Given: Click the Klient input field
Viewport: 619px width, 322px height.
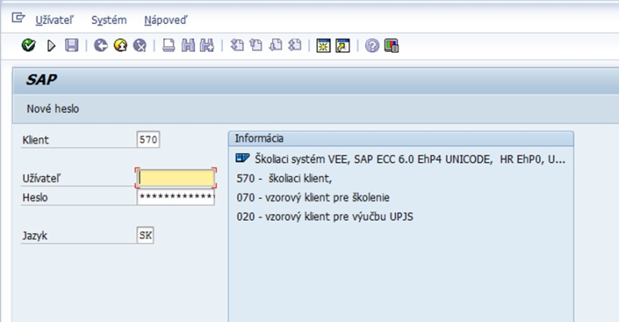Looking at the screenshot, I should click(x=149, y=140).
